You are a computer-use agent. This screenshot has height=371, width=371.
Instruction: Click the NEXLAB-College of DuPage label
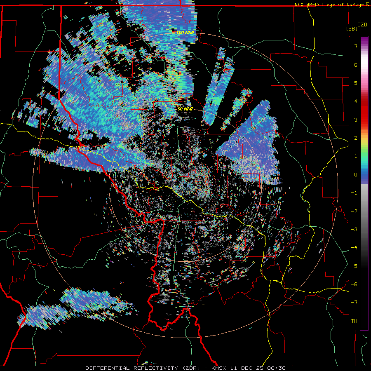tap(330, 5)
